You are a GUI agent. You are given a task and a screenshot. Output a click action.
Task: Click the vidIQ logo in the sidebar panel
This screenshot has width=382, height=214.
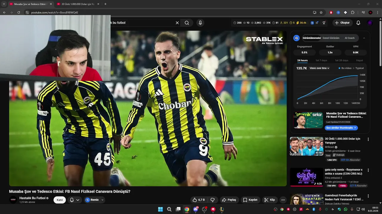pyautogui.click(x=296, y=38)
